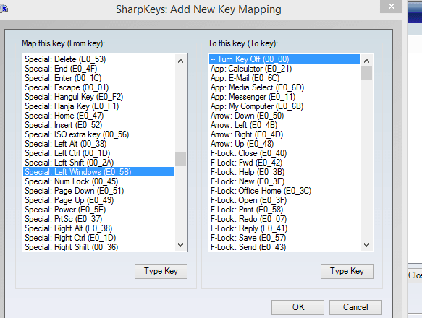Select Arrow: Down (E0_50)
Viewport: 422px width, 318px height.
[284, 116]
